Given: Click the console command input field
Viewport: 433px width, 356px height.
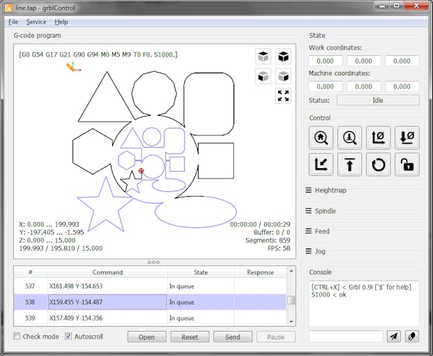Looking at the screenshot, I should (x=346, y=336).
